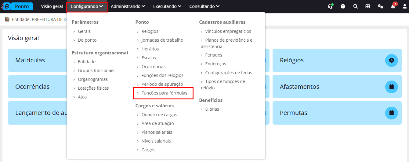Image resolution: width=409 pixels, height=162 pixels.
Task: Go to the Visão geral link
Action: pyautogui.click(x=52, y=6)
